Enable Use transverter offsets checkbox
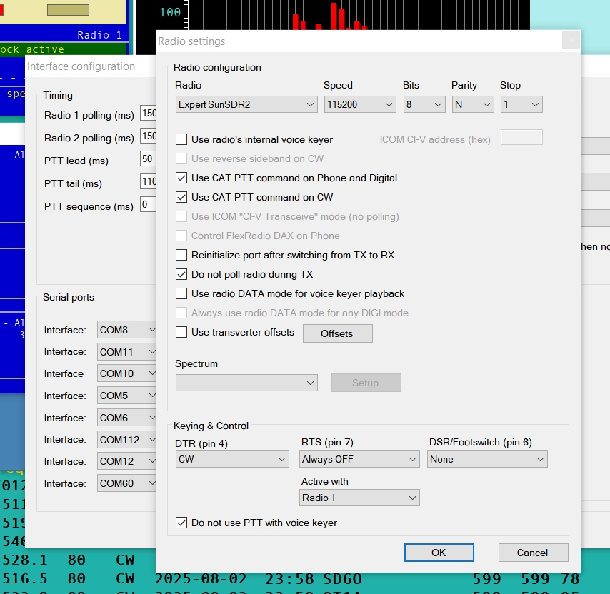 (181, 333)
